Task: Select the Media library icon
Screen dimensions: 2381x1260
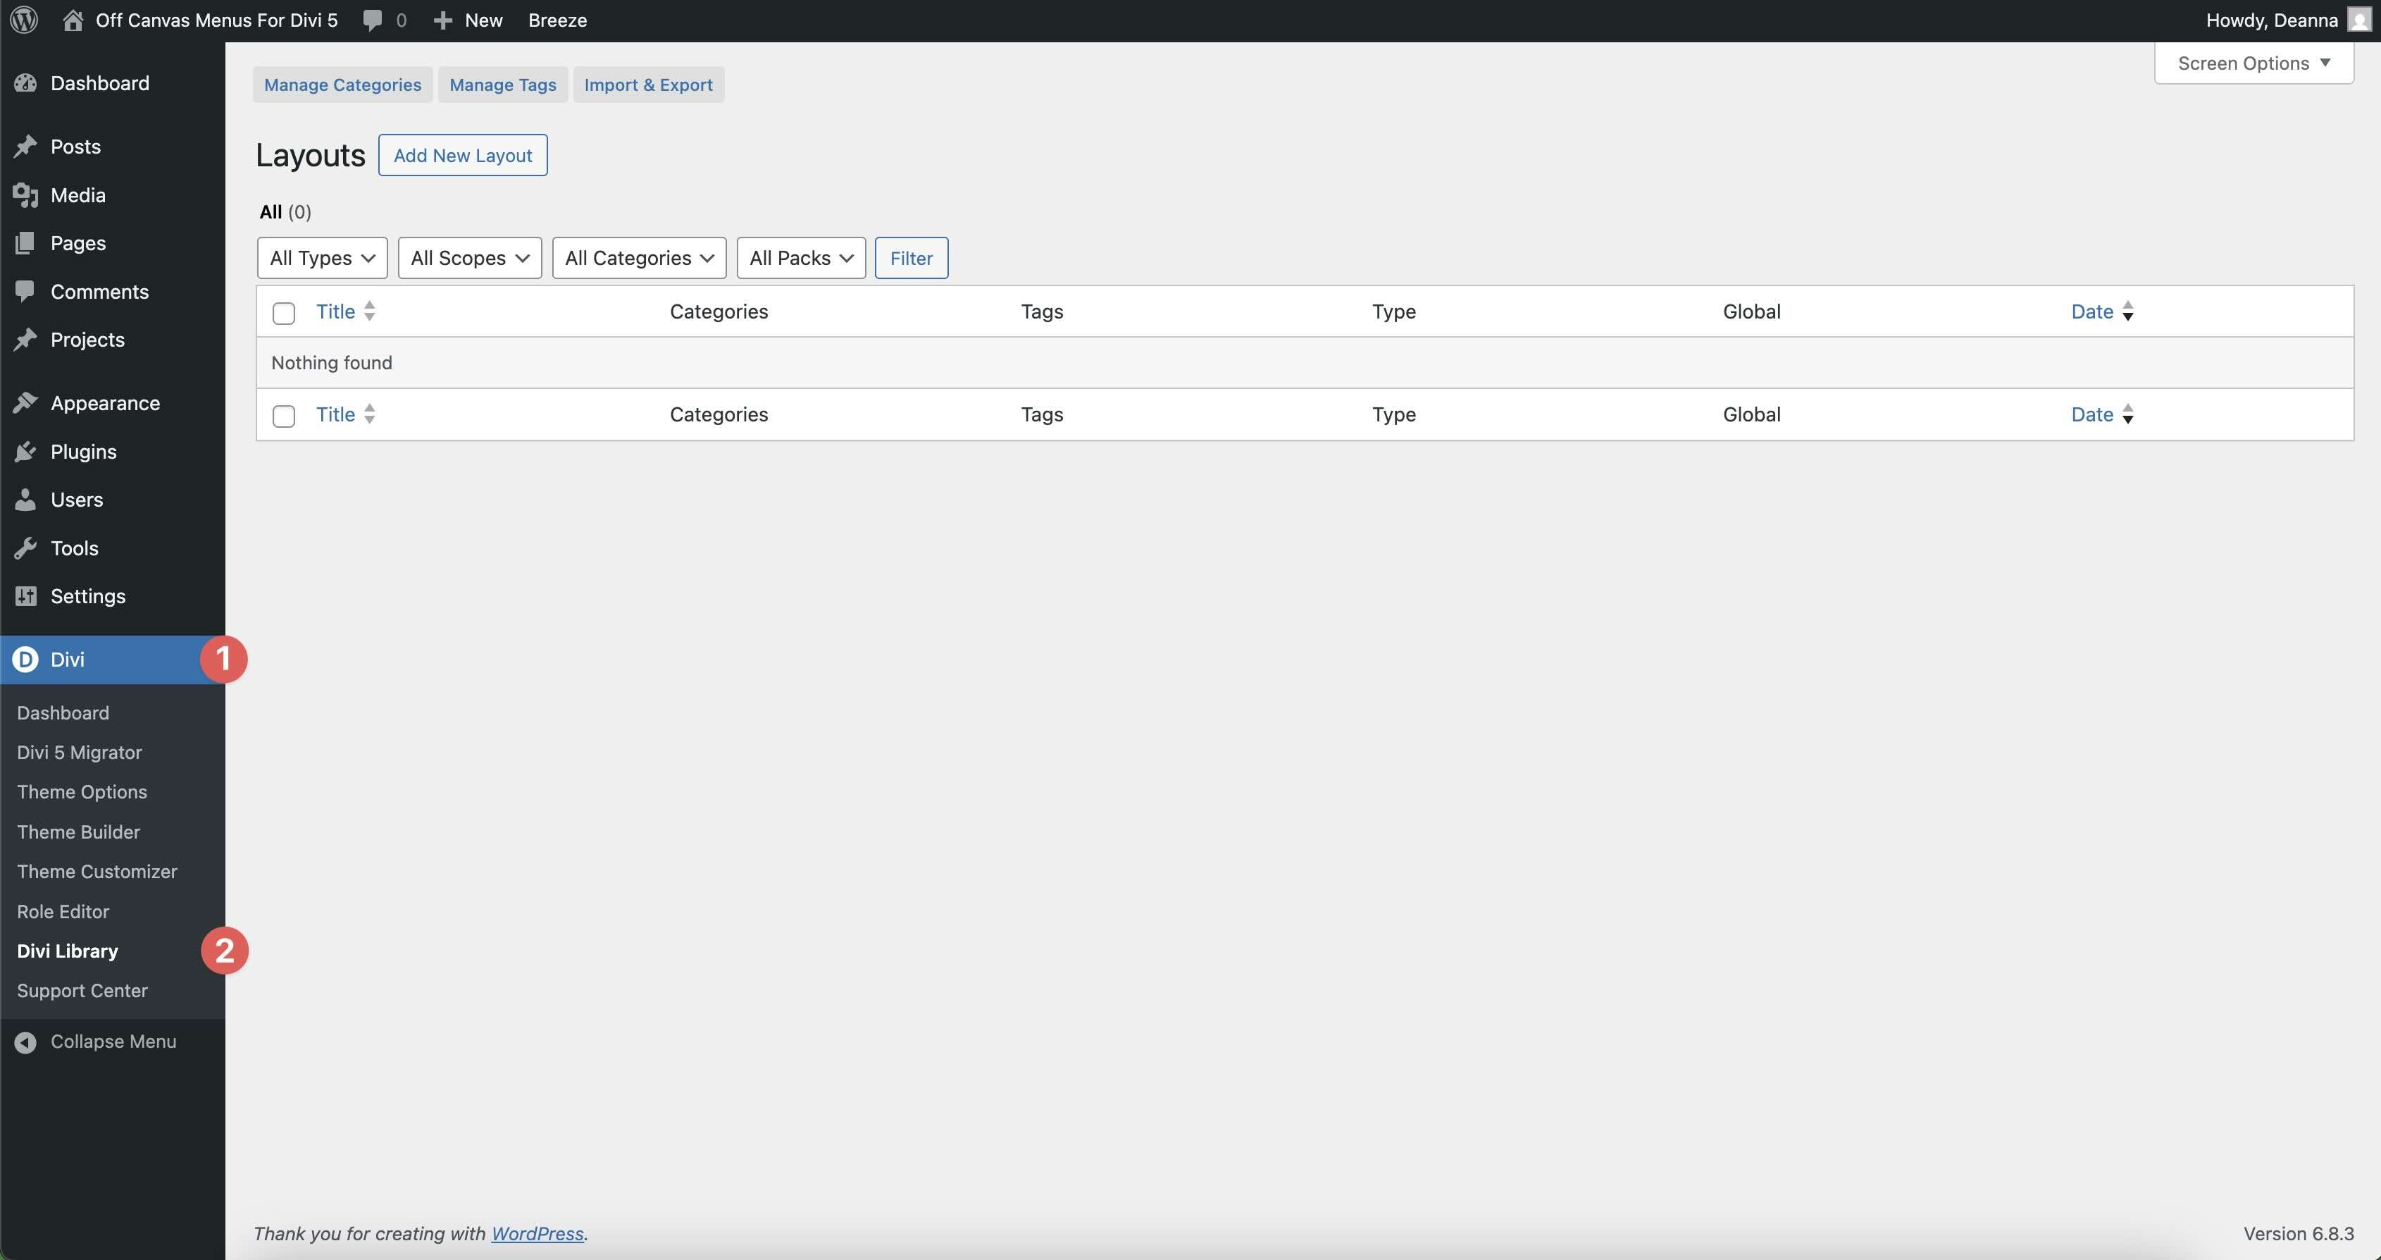Action: 26,194
